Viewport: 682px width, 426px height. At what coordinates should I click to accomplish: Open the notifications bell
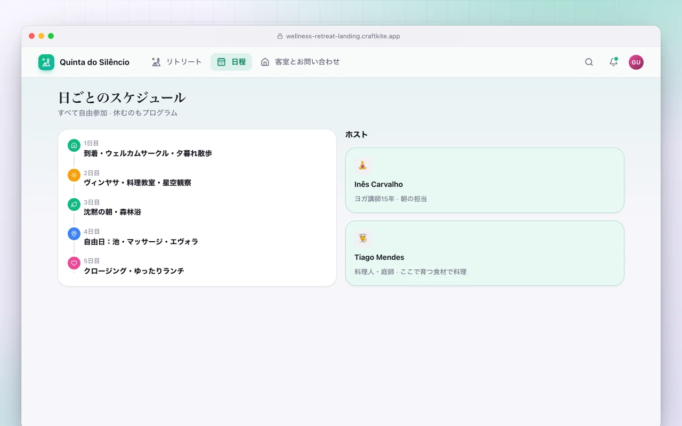coord(613,62)
